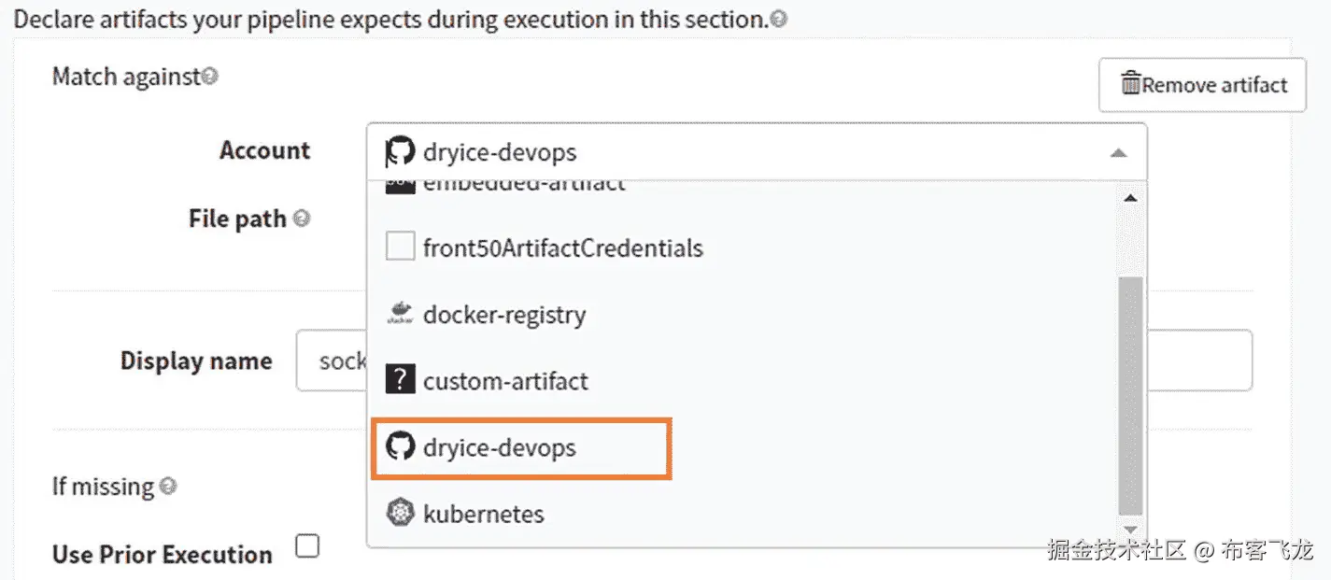Screen dimensions: 1331x580
Task: Click help icon next to File path
Action: tap(302, 219)
